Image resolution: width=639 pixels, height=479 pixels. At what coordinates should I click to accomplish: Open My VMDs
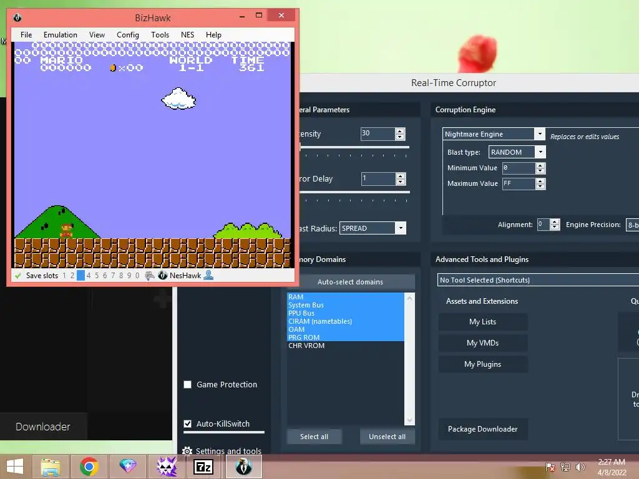(x=483, y=343)
